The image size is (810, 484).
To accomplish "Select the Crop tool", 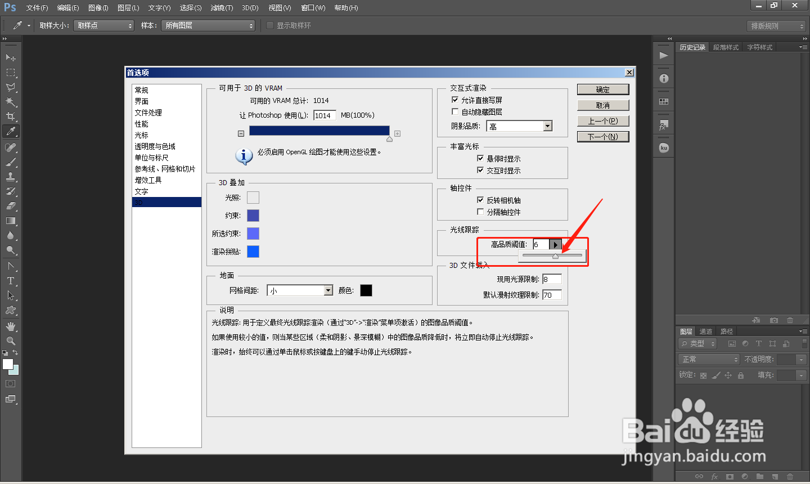I will coord(11,116).
